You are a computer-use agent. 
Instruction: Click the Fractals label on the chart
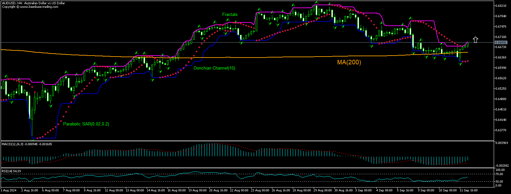pyautogui.click(x=230, y=14)
